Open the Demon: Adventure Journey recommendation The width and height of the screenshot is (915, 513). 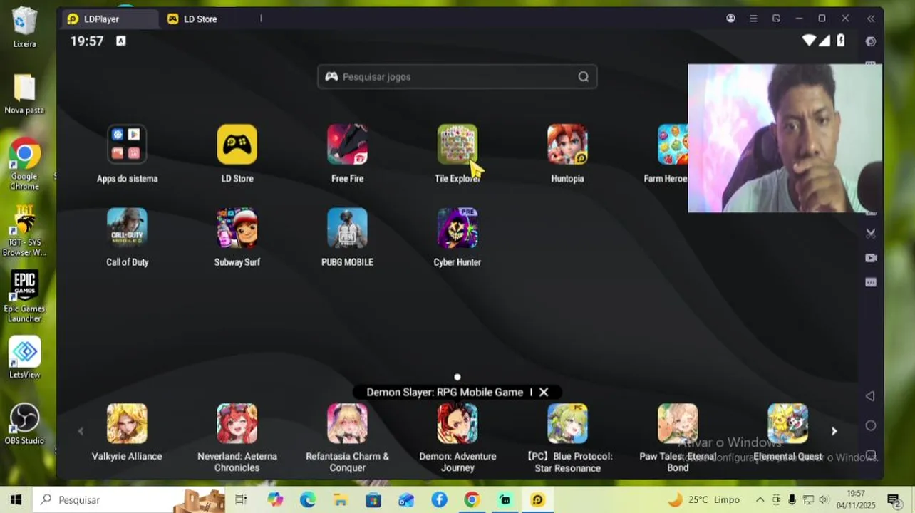coord(457,424)
